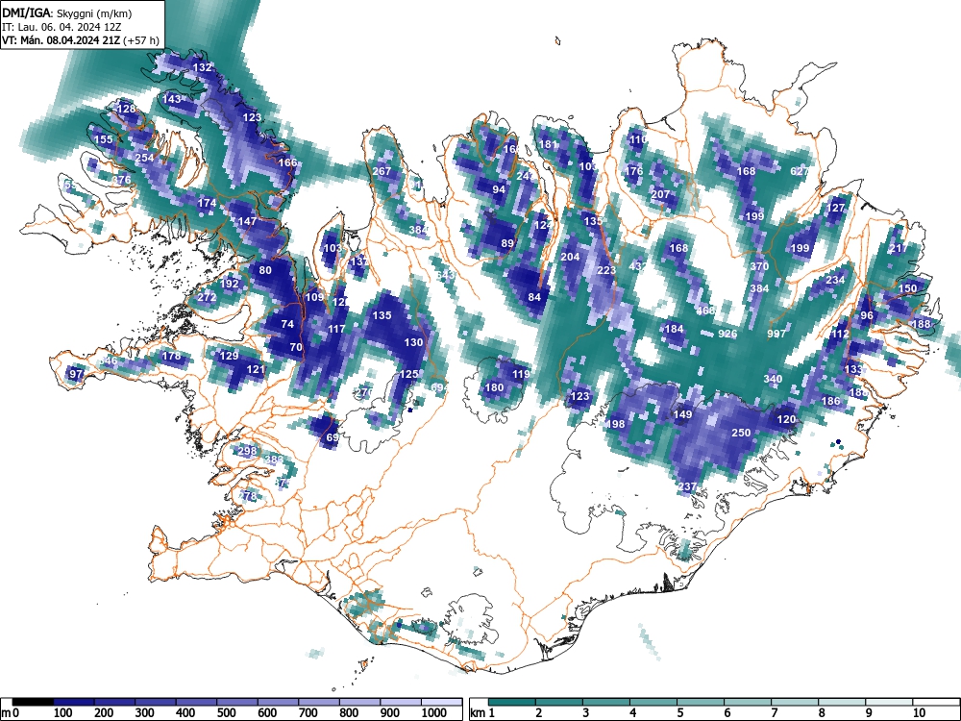Viewport: 961px width, 721px height.
Task: Click the map value 149
Action: pyautogui.click(x=682, y=414)
